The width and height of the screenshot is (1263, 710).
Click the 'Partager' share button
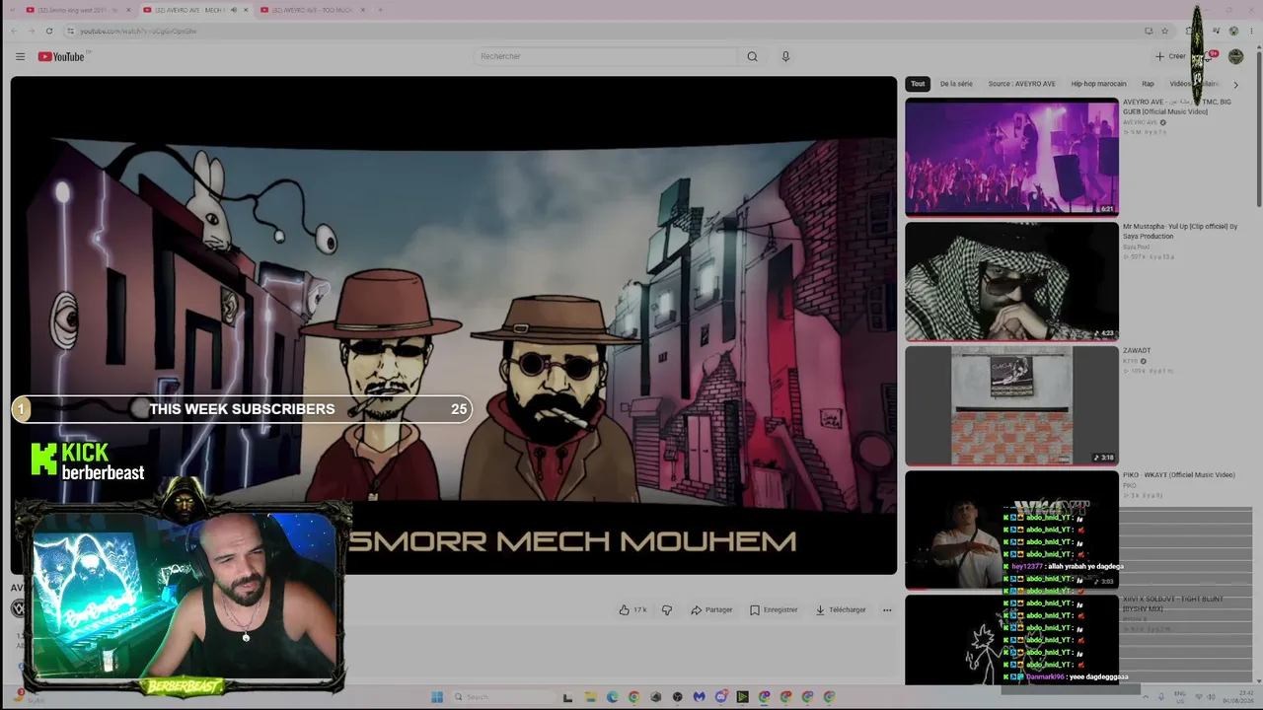click(x=711, y=609)
